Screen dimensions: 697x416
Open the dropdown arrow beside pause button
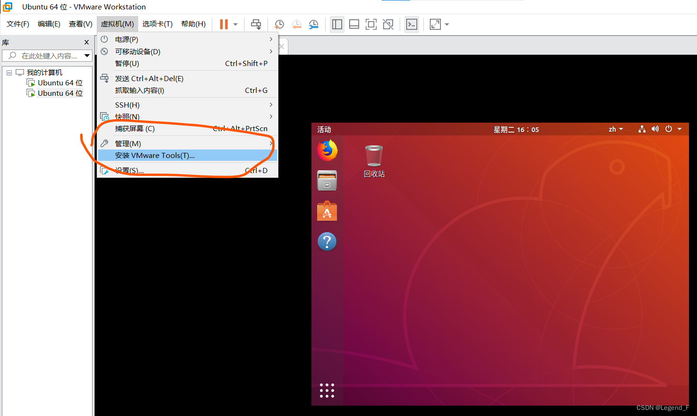pyautogui.click(x=235, y=25)
